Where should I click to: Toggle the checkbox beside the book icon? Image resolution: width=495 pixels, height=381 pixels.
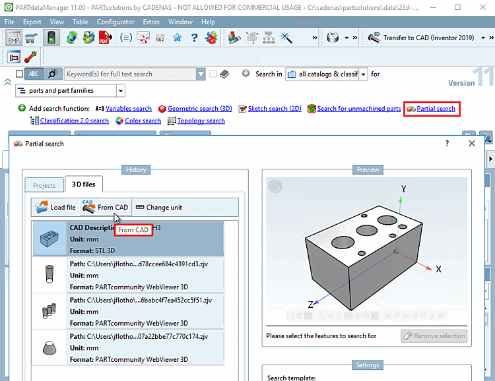coord(213,74)
